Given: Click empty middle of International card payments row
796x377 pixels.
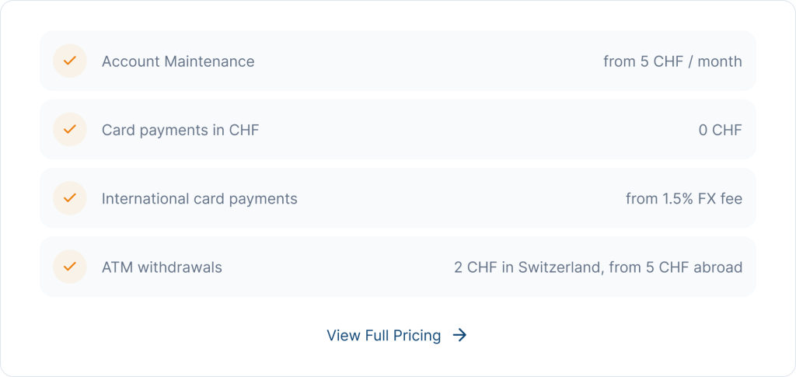Looking at the screenshot, I should 459,198.
